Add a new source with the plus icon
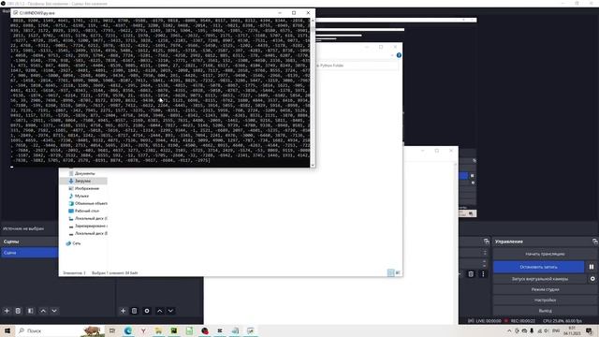Viewport: 599px width, 337px height. 123,311
